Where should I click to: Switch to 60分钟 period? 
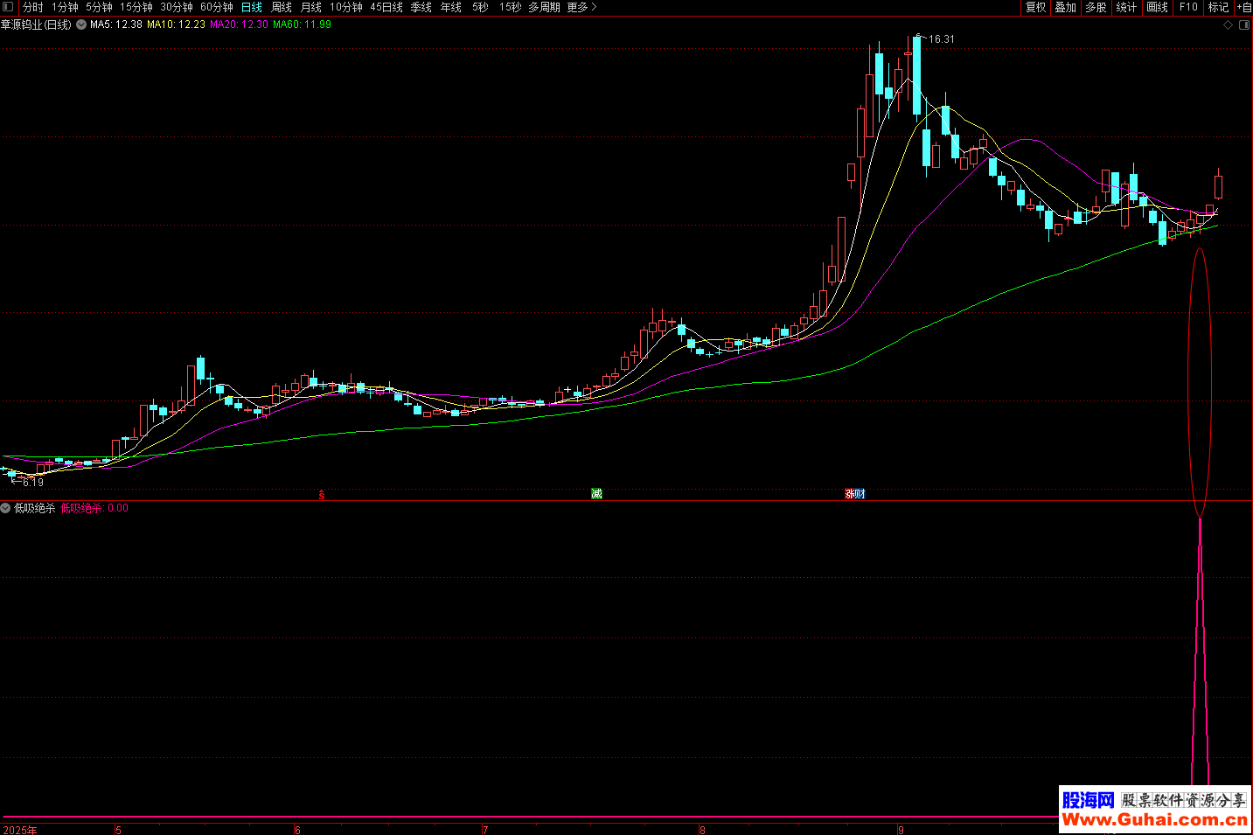[216, 7]
